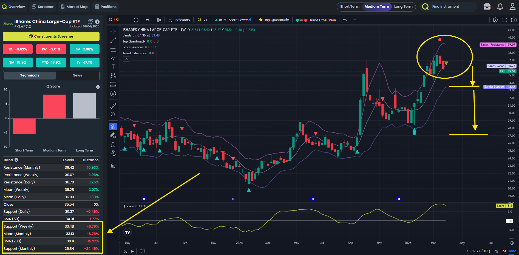519x255 pixels.
Task: Click the 1Y 47.1% performance button
Action: [x=84, y=63]
